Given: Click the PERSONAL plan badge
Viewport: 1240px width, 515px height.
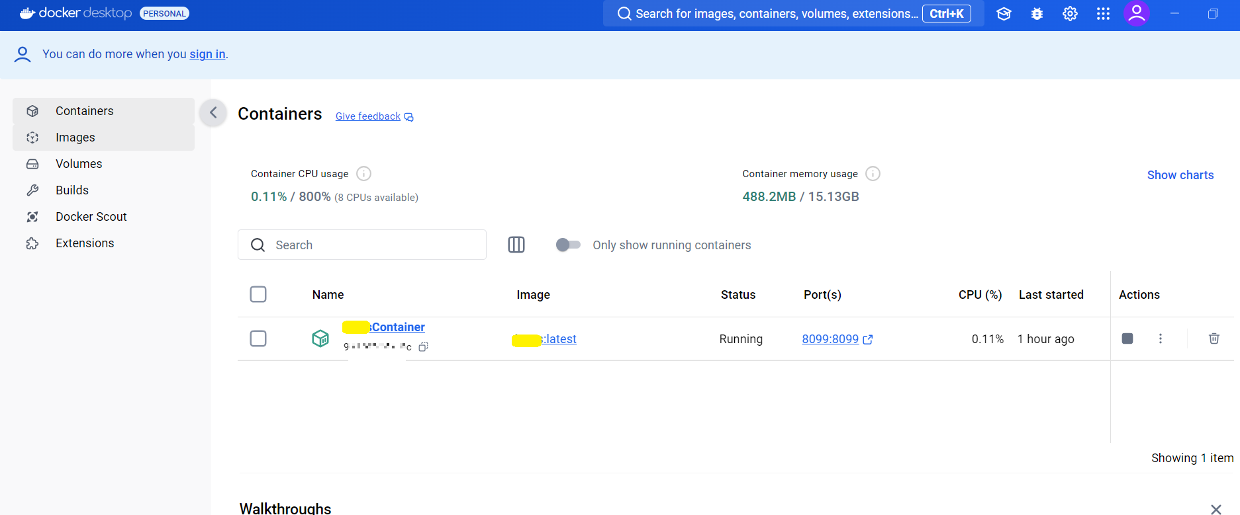Looking at the screenshot, I should [x=164, y=13].
